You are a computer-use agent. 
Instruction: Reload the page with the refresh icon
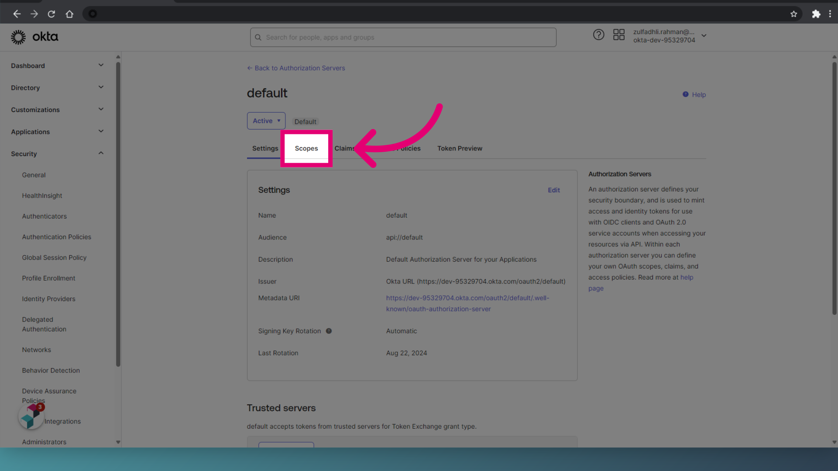click(52, 14)
